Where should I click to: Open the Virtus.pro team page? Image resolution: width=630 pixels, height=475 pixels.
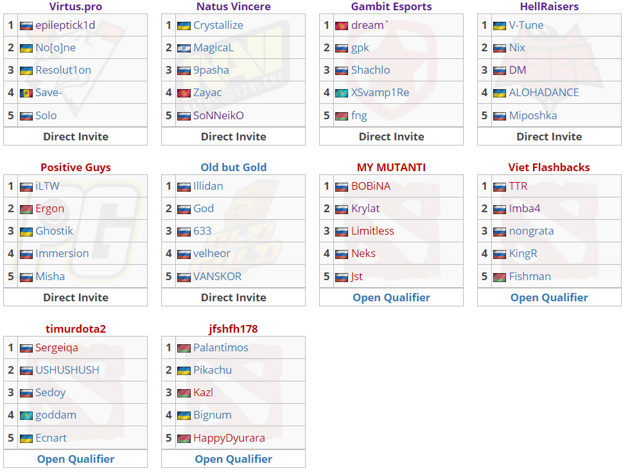pos(76,6)
